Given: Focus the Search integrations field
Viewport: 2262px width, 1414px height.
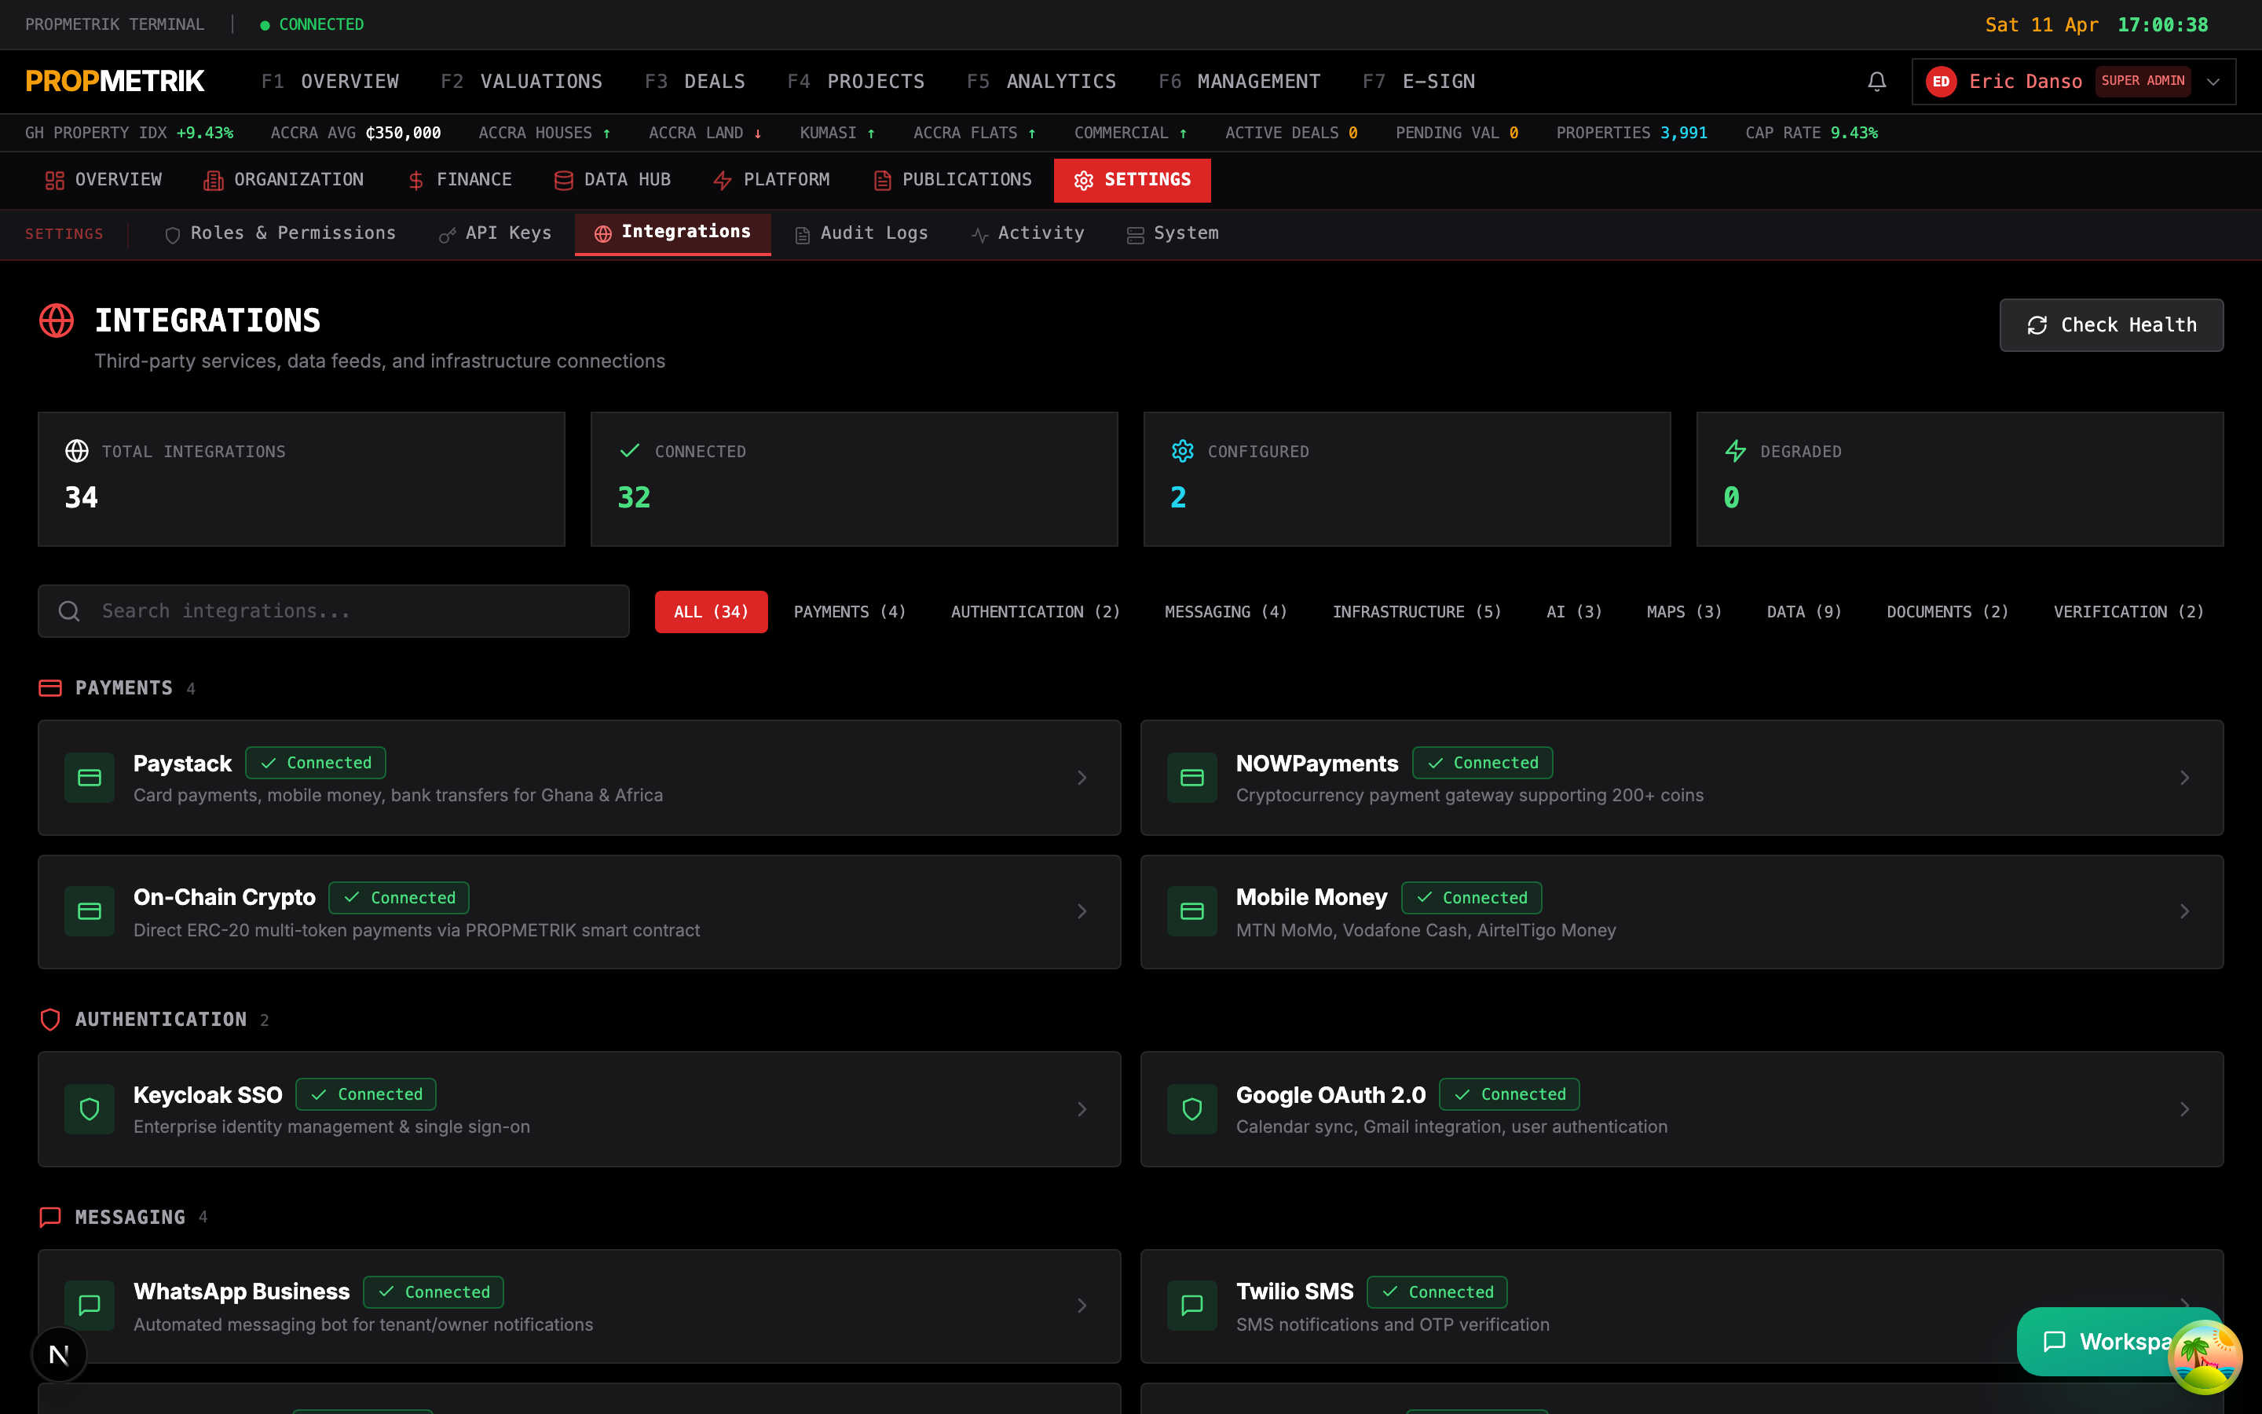Looking at the screenshot, I should (334, 612).
